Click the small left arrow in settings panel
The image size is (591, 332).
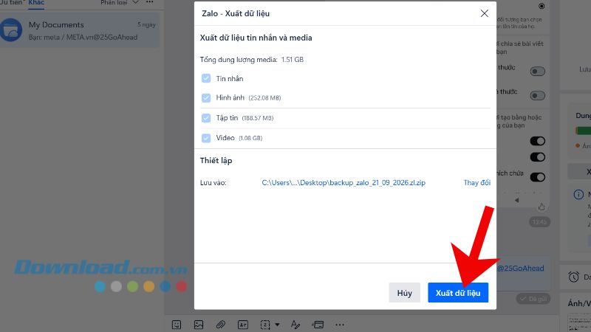pos(516,200)
